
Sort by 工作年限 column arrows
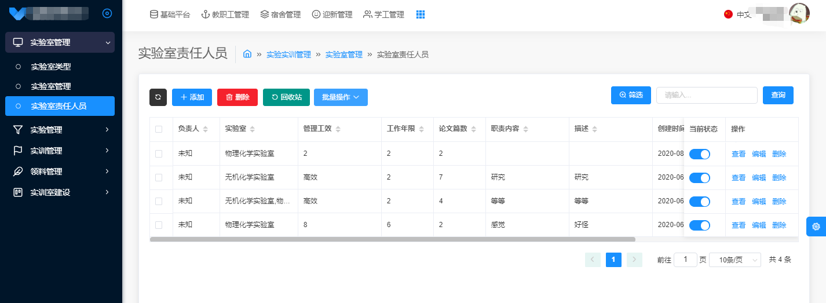pos(421,129)
